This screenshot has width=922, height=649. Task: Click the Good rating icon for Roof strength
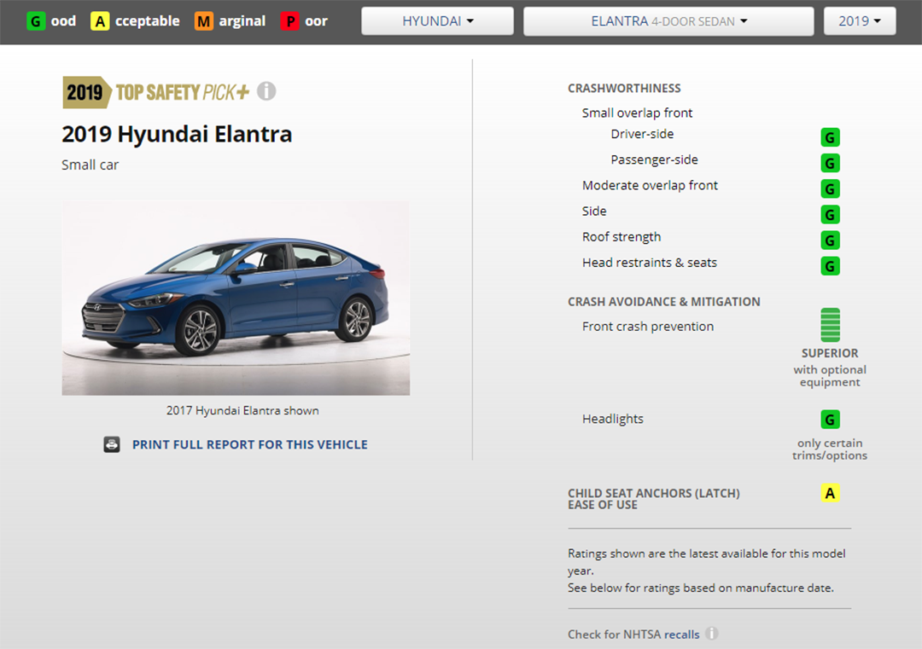coord(830,240)
